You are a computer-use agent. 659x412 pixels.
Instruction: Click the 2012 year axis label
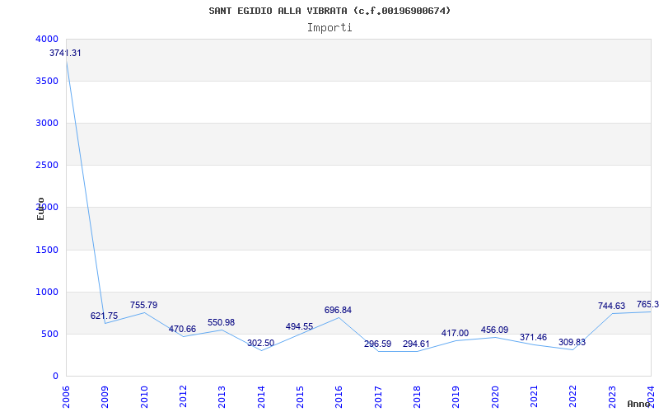[183, 397]
